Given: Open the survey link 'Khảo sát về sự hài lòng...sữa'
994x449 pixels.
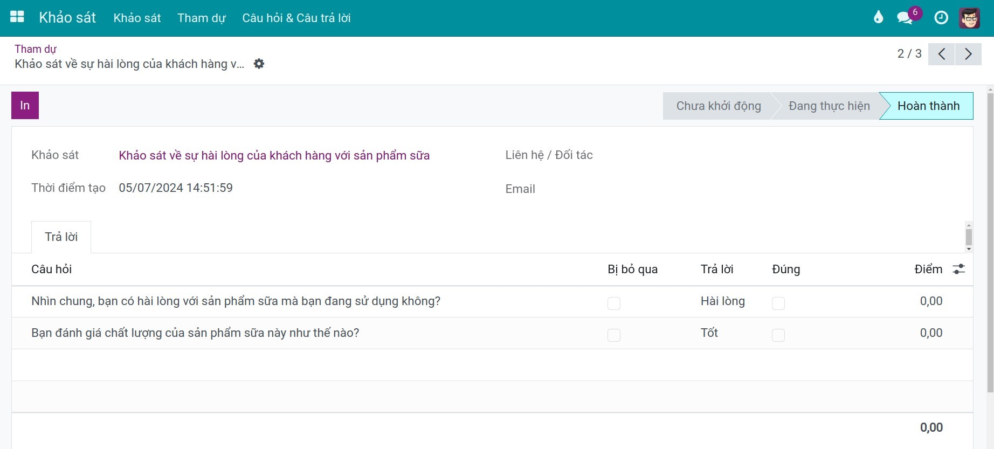Looking at the screenshot, I should point(274,155).
